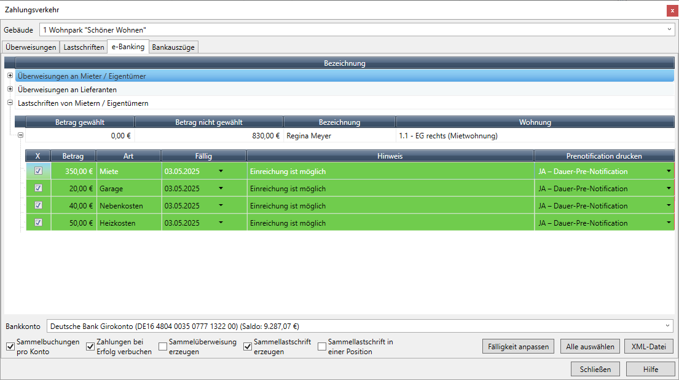
Task: Uncheck the Miete 350,00 € row checkbox
Action: tap(38, 171)
